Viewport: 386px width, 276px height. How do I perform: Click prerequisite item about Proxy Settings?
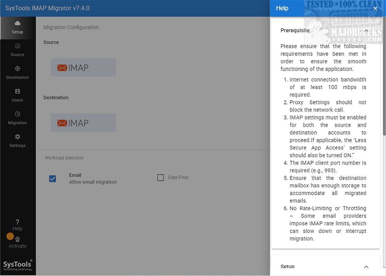pos(328,106)
